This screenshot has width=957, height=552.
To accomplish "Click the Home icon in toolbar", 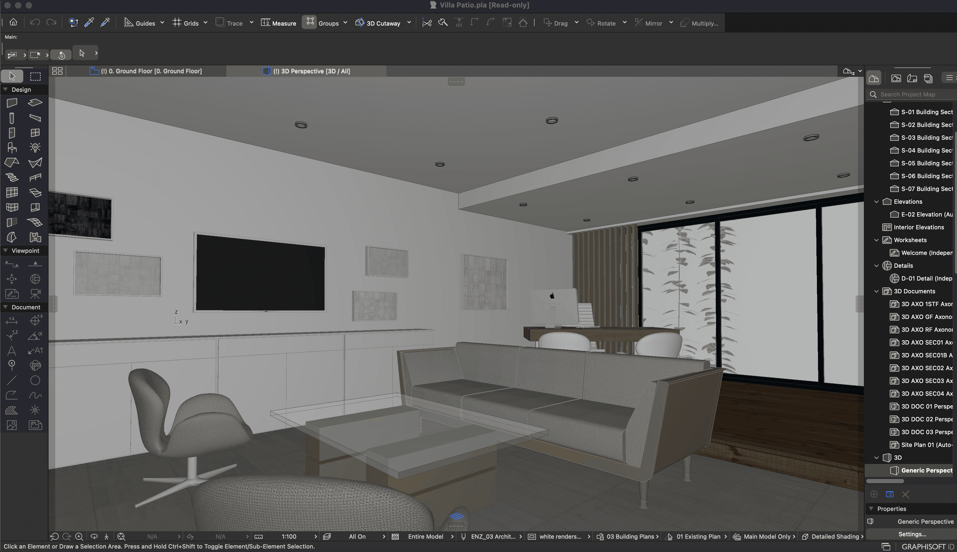I will click(x=13, y=22).
